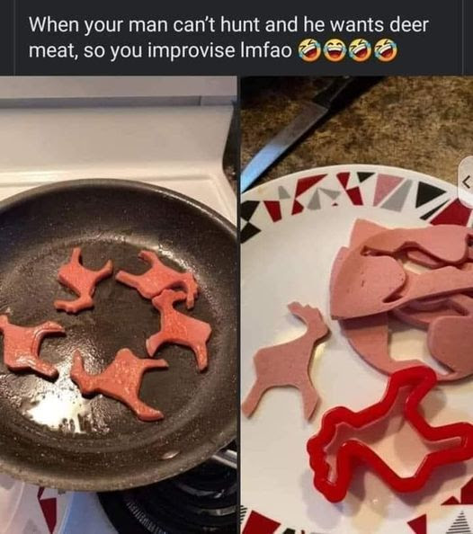
Task: Click the dark header bar above photos
Action: [236, 38]
